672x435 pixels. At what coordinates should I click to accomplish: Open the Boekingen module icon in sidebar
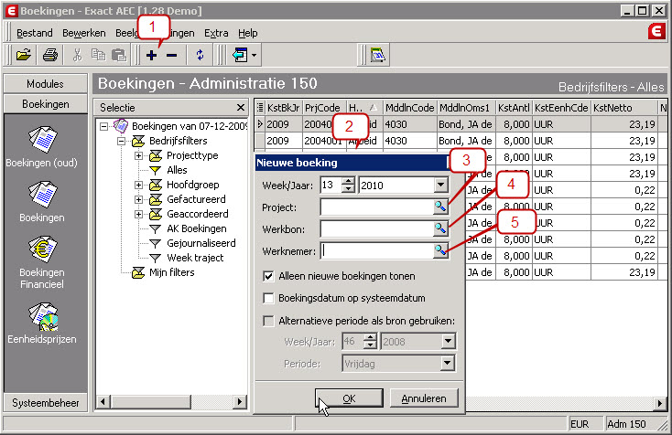coord(42,194)
